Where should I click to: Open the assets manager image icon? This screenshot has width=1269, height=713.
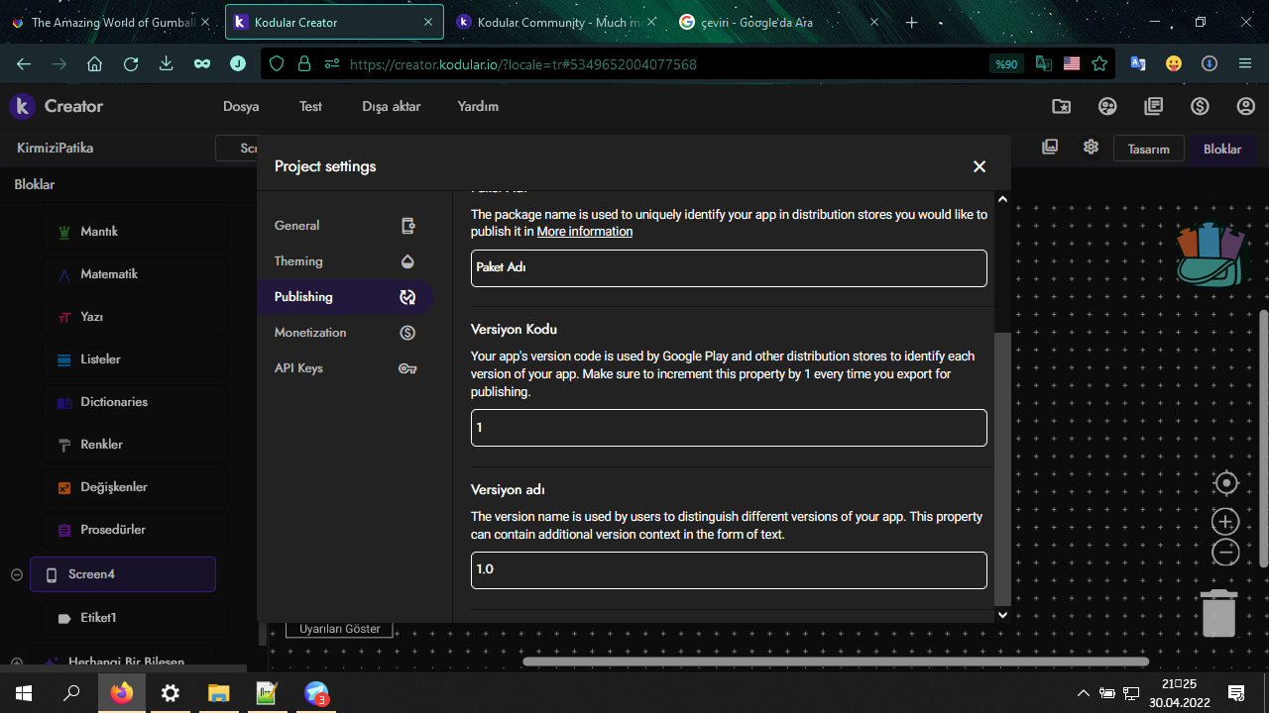pyautogui.click(x=1050, y=147)
